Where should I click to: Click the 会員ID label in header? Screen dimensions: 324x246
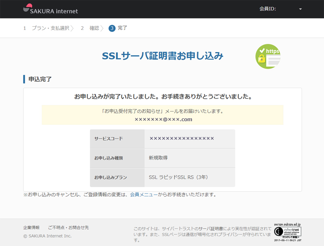tap(268, 9)
